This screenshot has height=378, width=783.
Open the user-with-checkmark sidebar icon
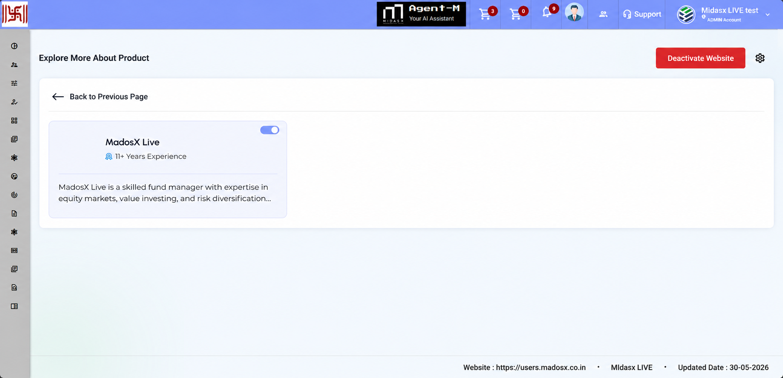pyautogui.click(x=14, y=102)
